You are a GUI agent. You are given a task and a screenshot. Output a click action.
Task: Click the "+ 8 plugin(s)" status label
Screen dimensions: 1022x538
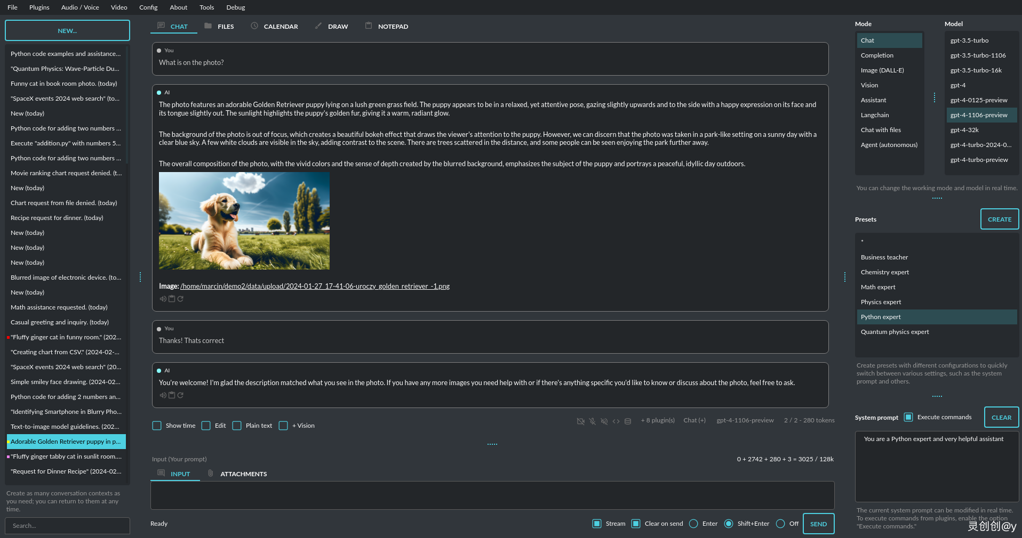(x=658, y=420)
